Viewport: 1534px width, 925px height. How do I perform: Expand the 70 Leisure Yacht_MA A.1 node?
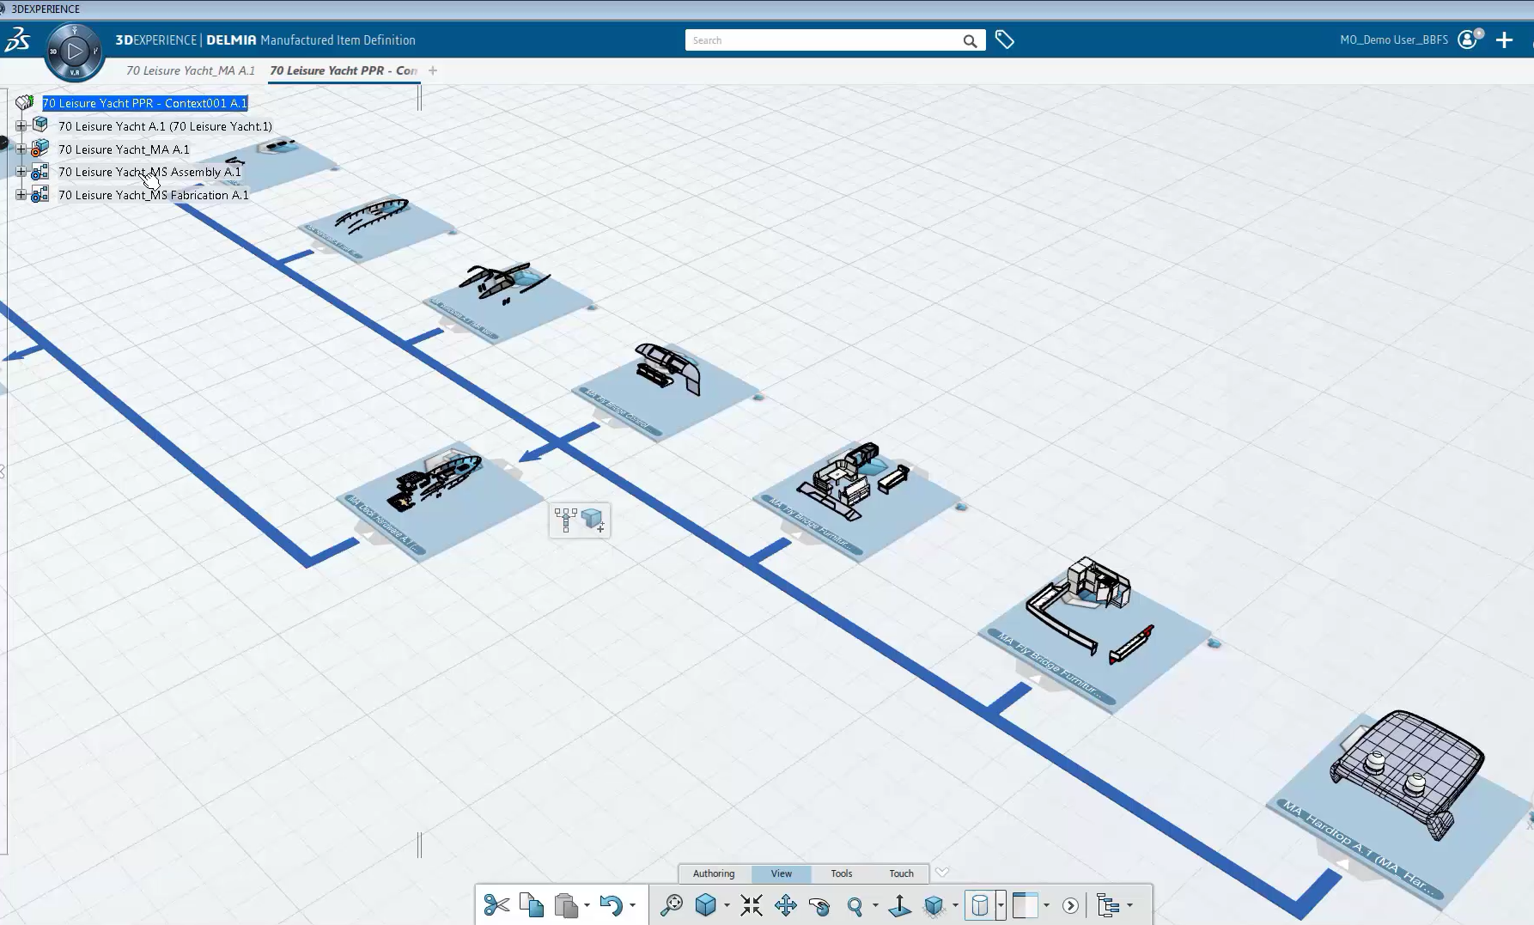(x=21, y=149)
